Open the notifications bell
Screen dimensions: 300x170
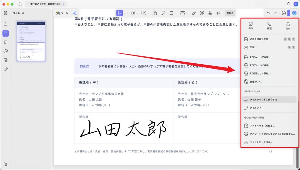pos(289,4)
